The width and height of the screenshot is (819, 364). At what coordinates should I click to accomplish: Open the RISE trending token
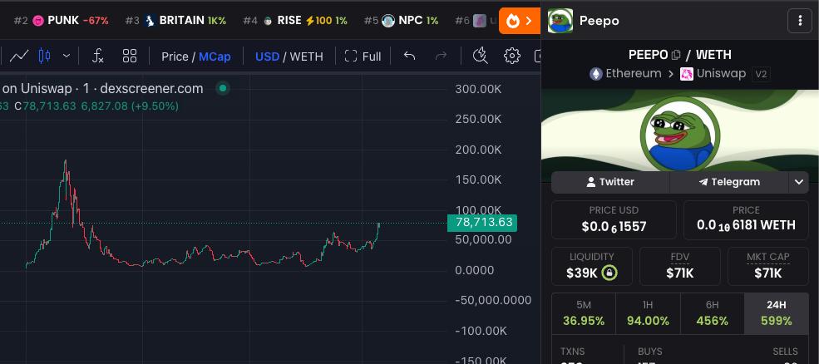click(295, 21)
